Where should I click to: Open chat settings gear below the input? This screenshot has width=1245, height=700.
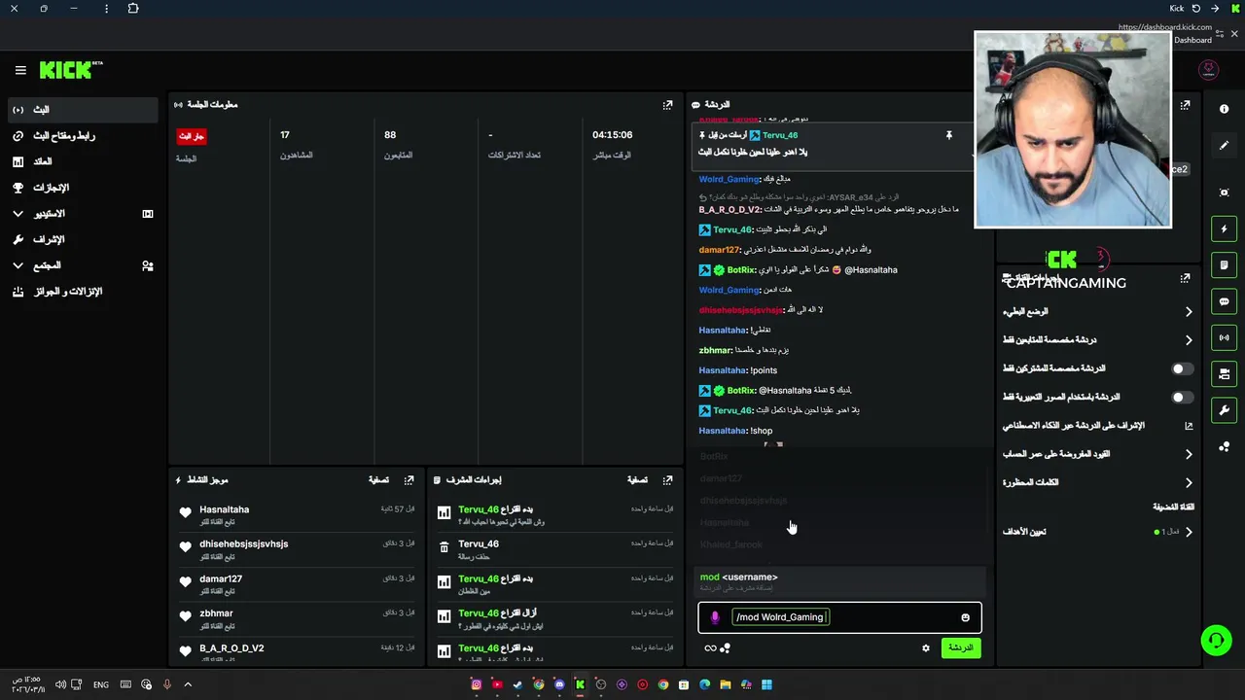[925, 648]
